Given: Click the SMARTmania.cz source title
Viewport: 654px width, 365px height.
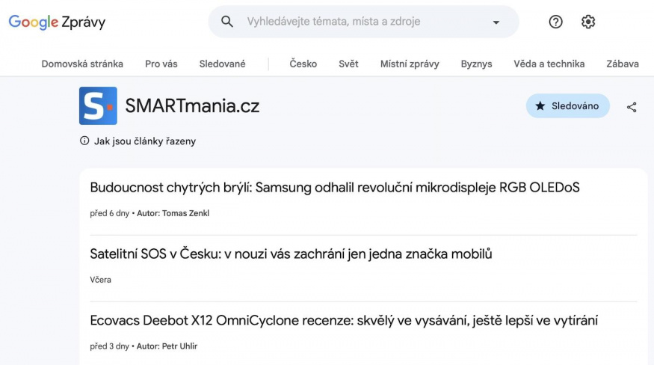Looking at the screenshot, I should click(192, 105).
